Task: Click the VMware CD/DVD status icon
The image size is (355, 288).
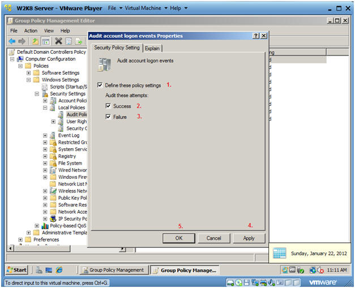Action: pyautogui.click(x=238, y=282)
